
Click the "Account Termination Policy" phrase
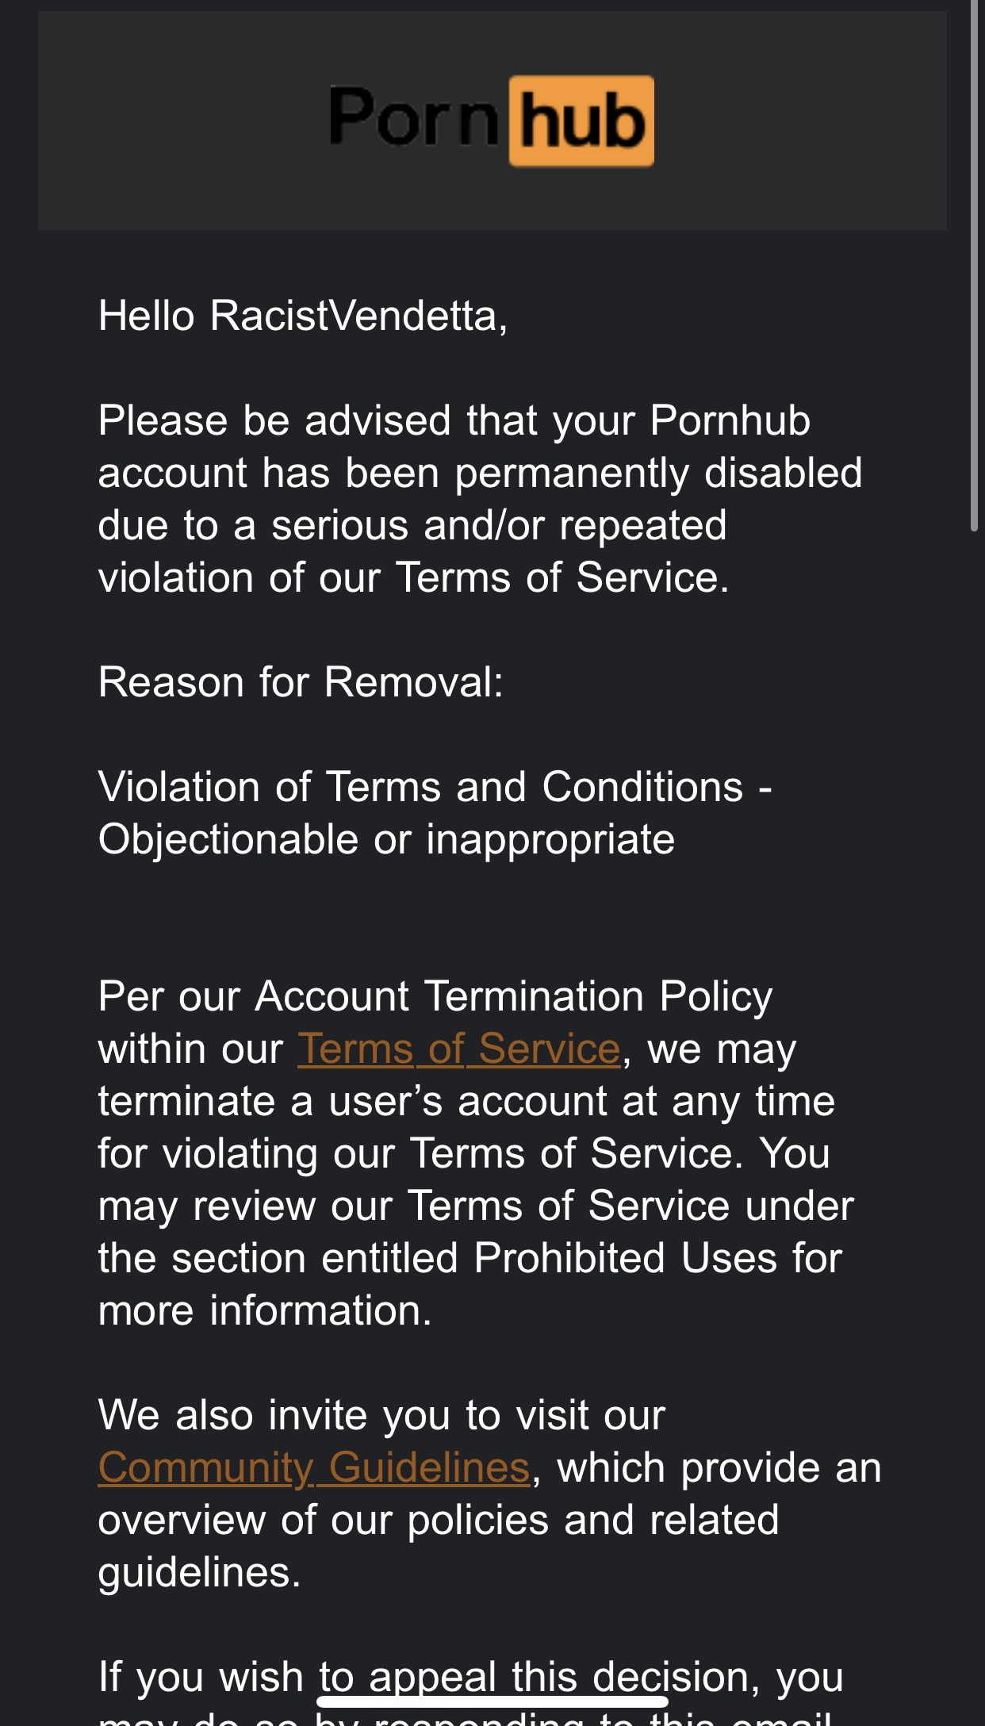coord(513,996)
